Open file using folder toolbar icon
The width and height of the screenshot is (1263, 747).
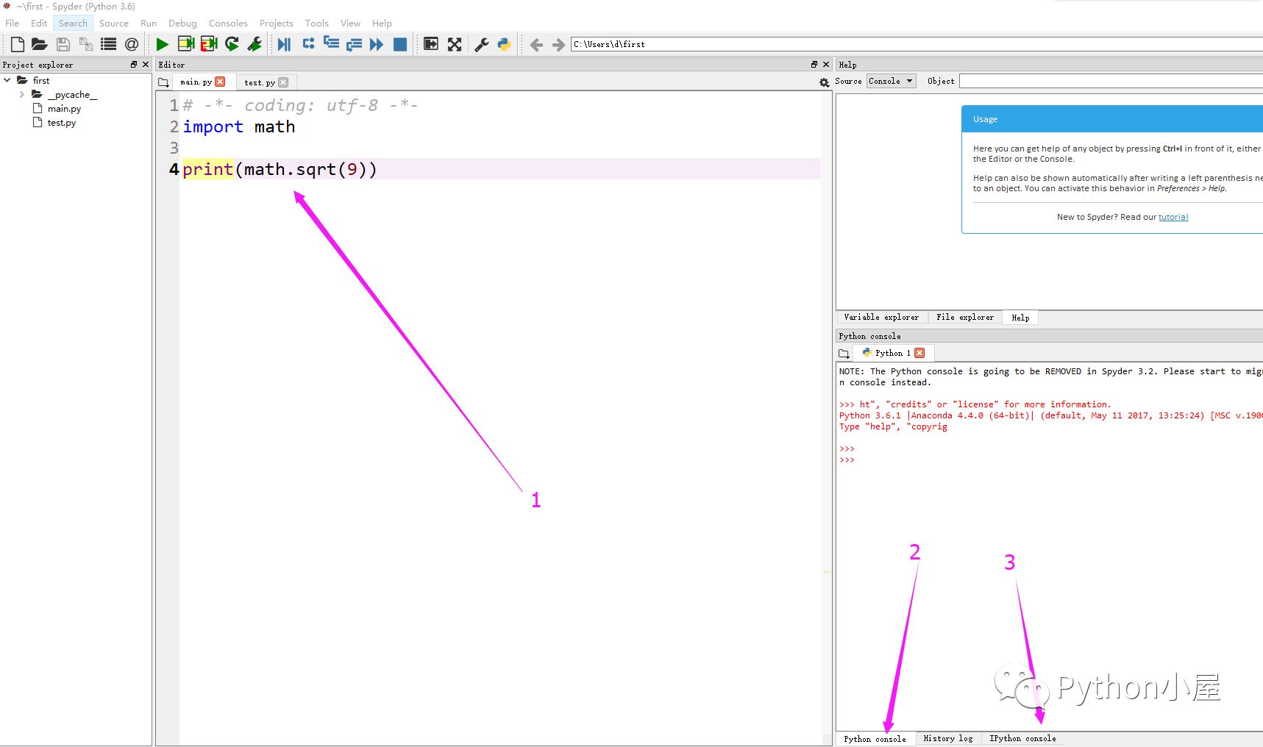click(40, 44)
